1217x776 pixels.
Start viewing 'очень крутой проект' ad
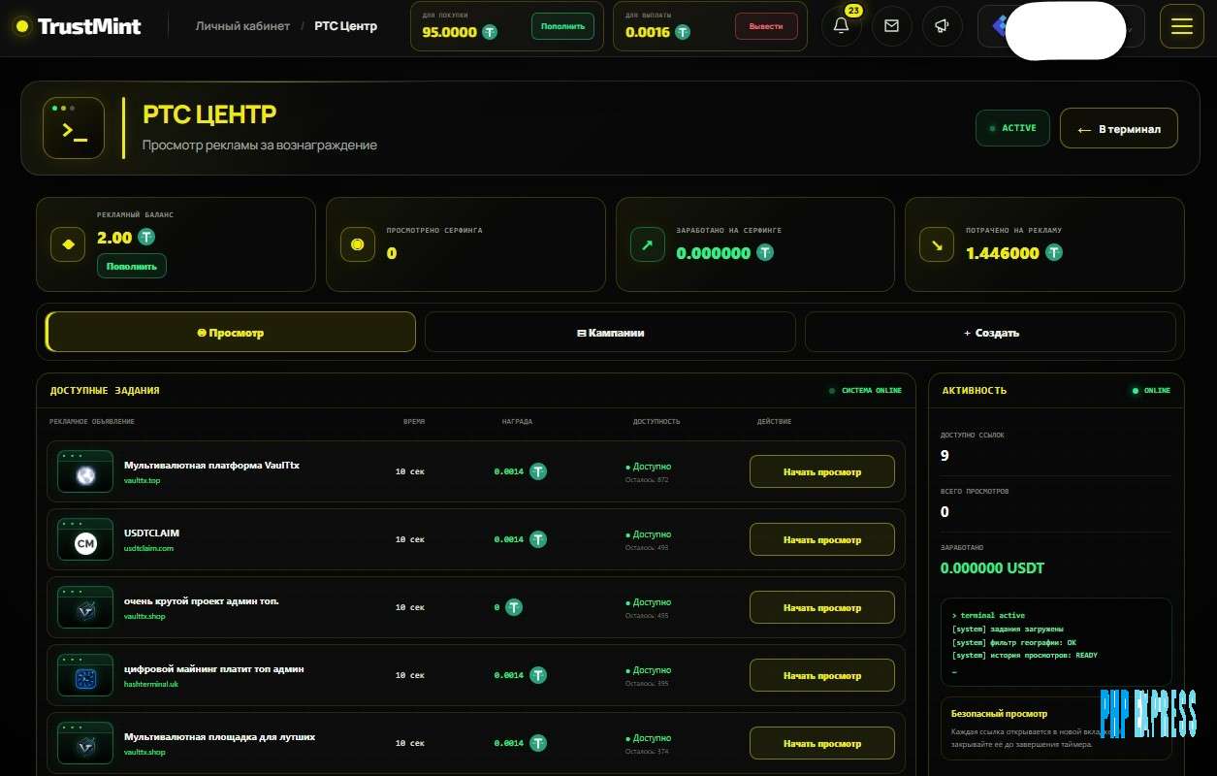(x=822, y=607)
